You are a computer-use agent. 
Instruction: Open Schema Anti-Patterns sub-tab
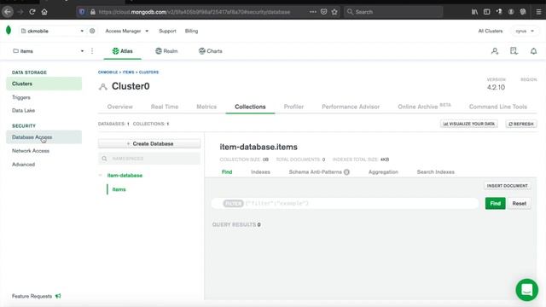point(315,172)
